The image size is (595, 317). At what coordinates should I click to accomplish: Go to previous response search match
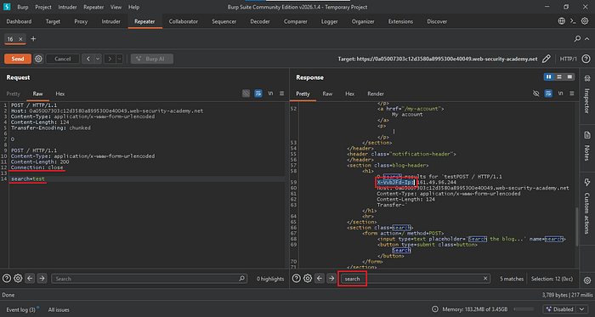point(320,279)
